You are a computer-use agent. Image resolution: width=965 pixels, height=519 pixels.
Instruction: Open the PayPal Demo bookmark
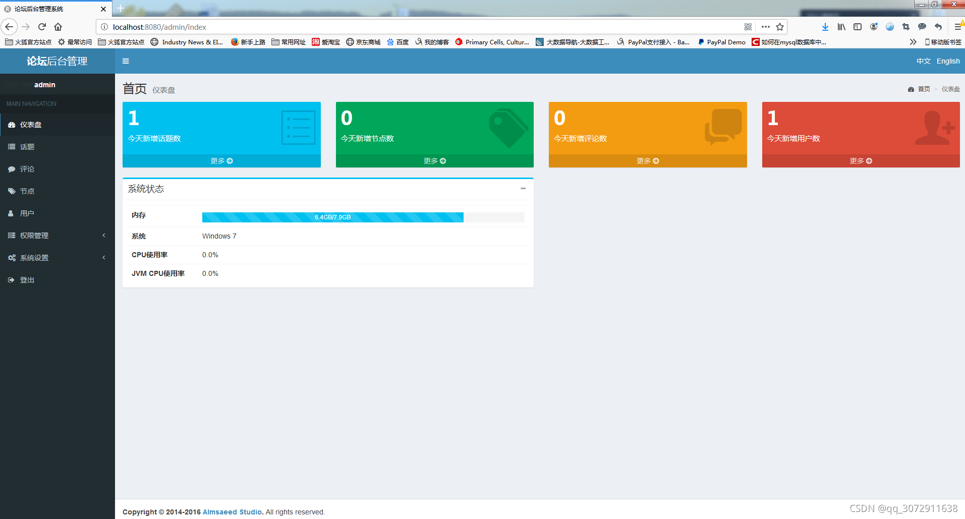coord(721,42)
